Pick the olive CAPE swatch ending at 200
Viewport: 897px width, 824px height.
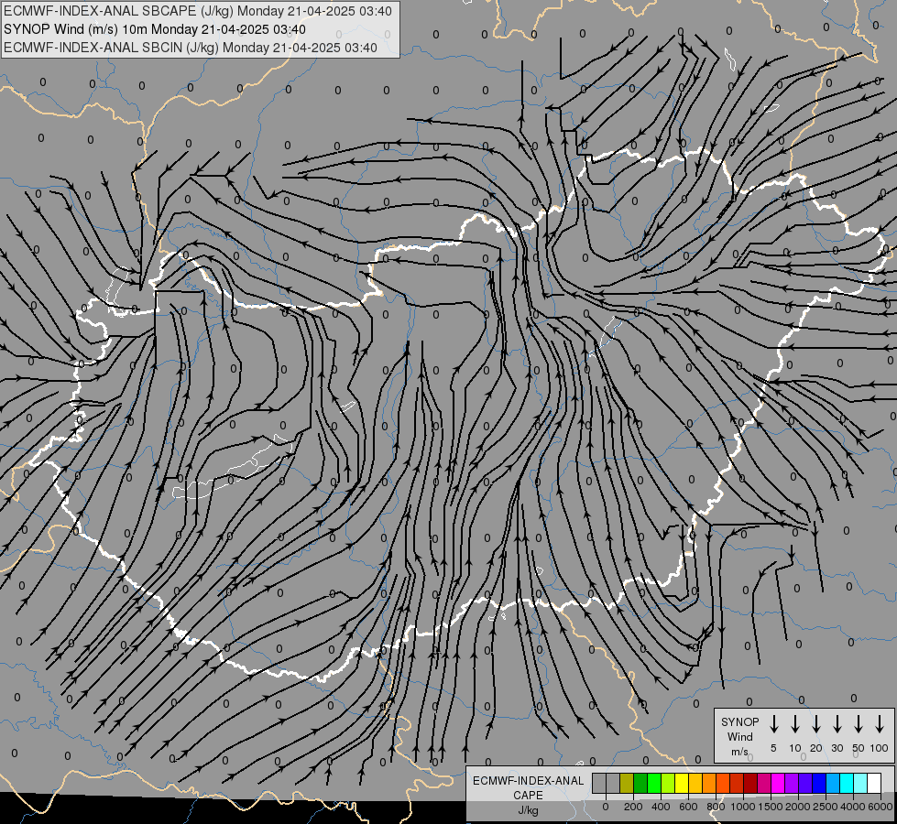click(x=627, y=783)
